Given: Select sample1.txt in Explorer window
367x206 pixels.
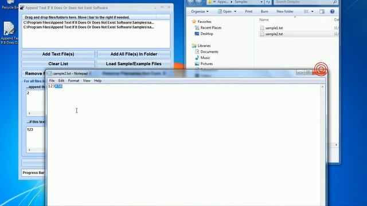Looking at the screenshot, I should coord(274,28).
